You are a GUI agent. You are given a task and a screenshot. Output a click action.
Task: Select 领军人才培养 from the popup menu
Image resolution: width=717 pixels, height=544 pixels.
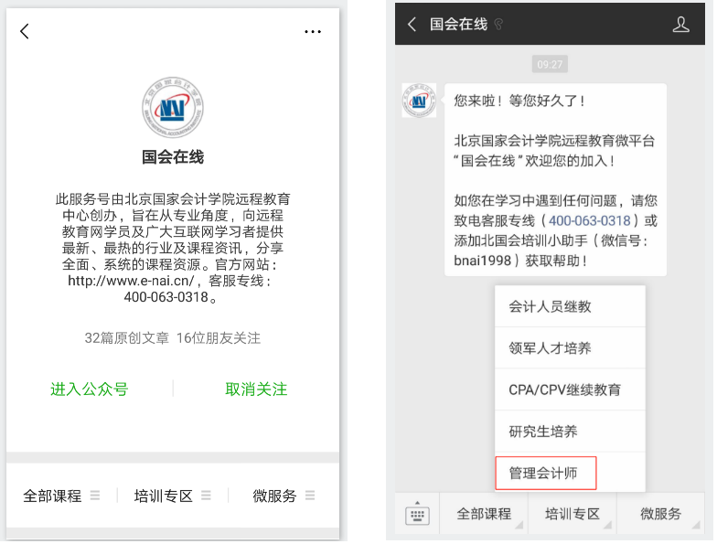(570, 347)
